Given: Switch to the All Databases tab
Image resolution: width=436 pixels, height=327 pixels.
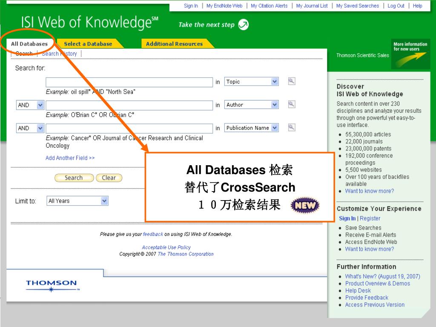Looking at the screenshot, I should point(29,44).
